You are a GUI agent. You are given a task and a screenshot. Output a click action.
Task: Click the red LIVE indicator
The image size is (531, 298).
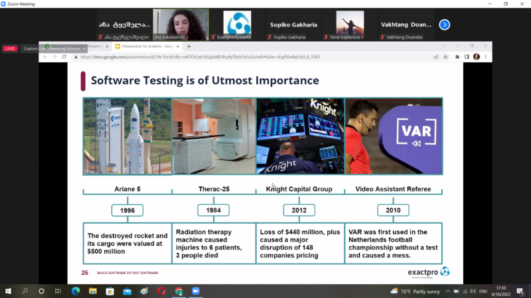(x=10, y=48)
